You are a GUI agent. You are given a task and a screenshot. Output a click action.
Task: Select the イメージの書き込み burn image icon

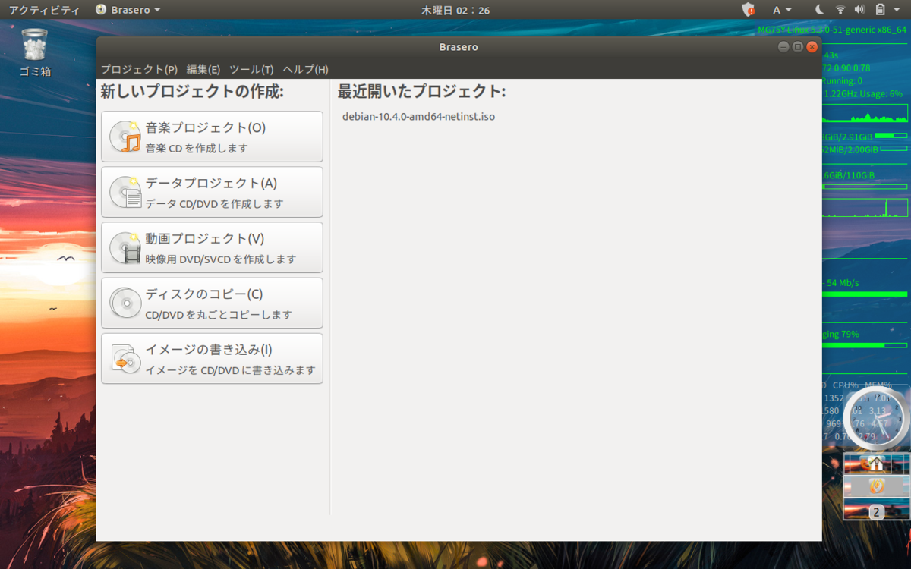tap(125, 358)
